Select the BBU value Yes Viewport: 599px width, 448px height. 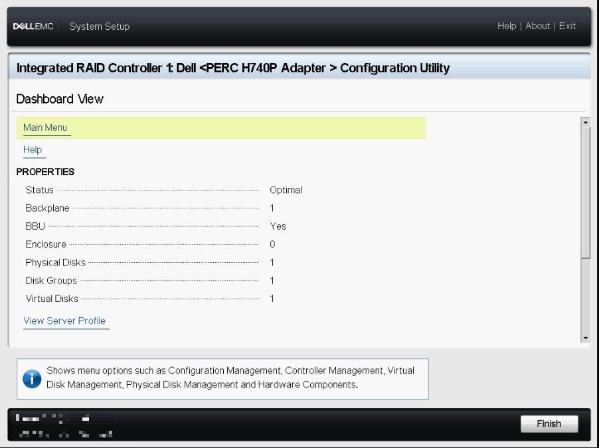click(x=278, y=226)
